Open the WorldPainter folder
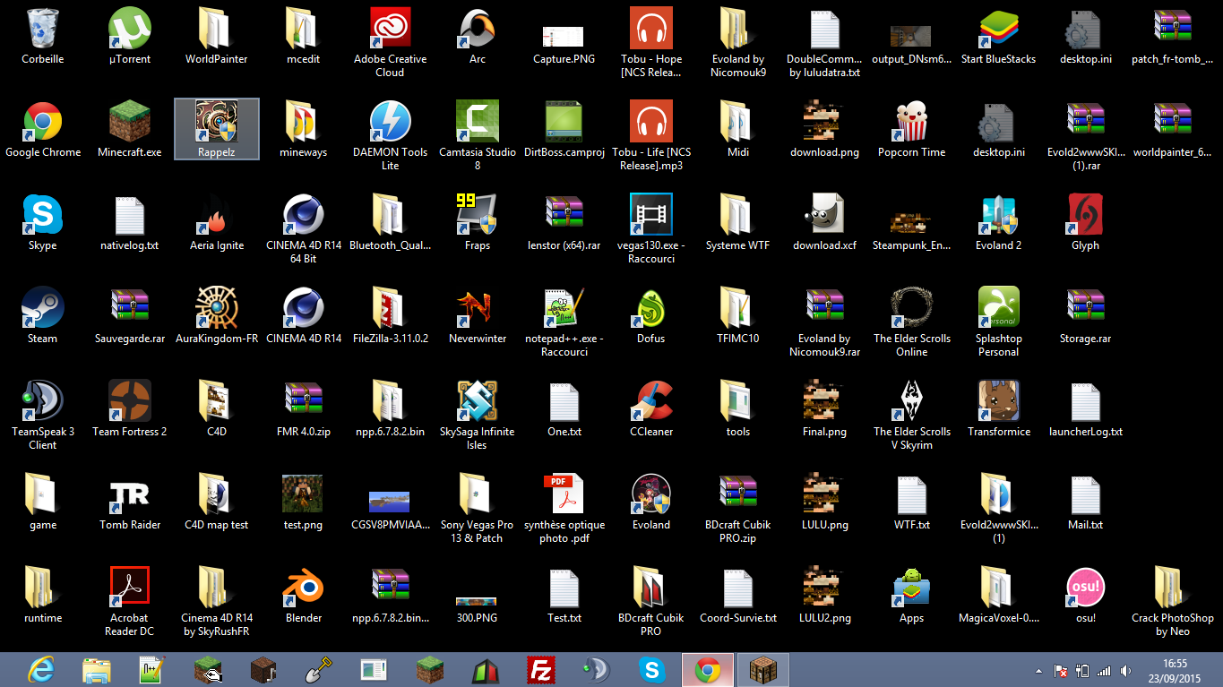 coord(217,36)
